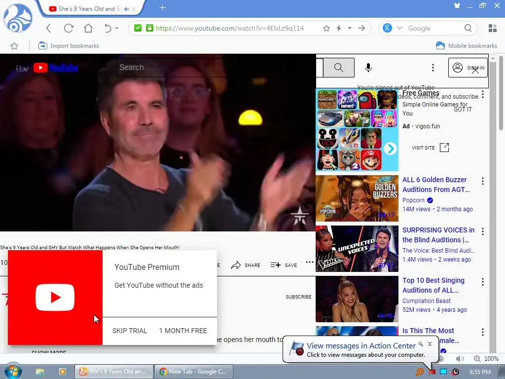Open Top 10 Best Singing Auditions video
Image resolution: width=505 pixels, height=379 pixels.
click(x=433, y=285)
